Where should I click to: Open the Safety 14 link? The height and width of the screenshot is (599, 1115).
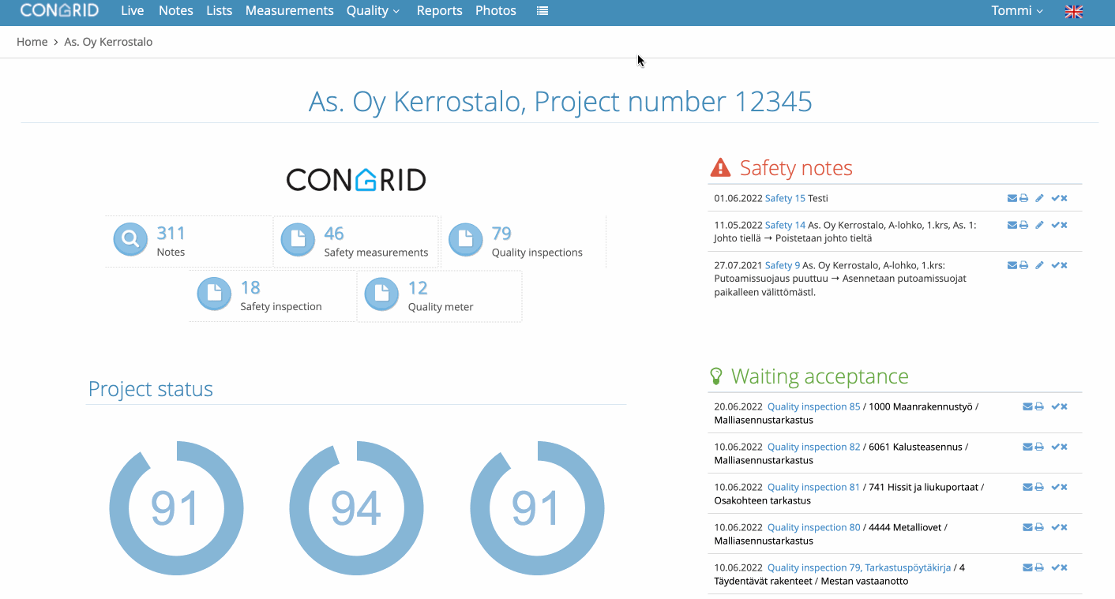[785, 226]
